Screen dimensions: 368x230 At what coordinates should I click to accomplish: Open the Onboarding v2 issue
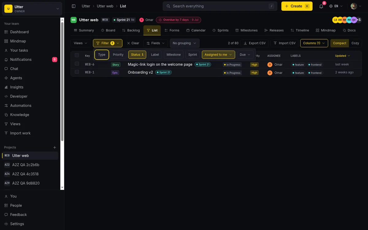(x=140, y=72)
